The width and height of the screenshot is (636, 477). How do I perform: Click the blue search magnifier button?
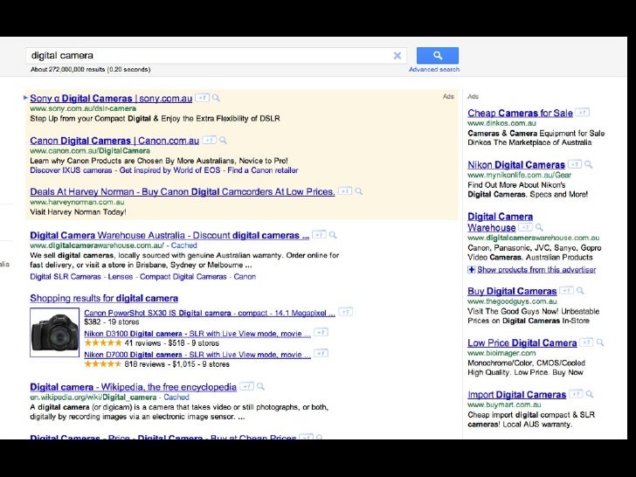[437, 56]
